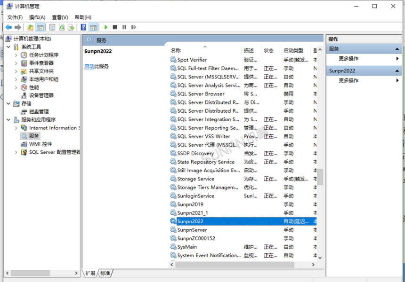This screenshot has width=405, height=282.
Task: Select 服务 in the tree
Action: pyautogui.click(x=31, y=136)
